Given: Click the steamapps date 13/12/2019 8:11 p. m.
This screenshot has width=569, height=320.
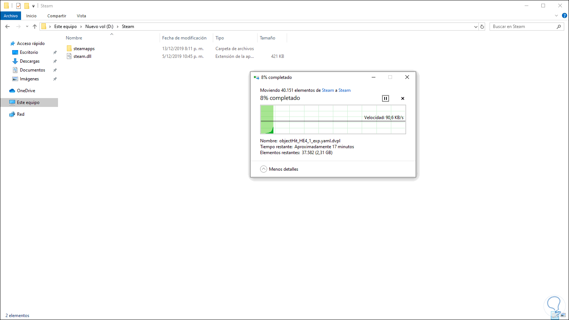Looking at the screenshot, I should 183,48.
